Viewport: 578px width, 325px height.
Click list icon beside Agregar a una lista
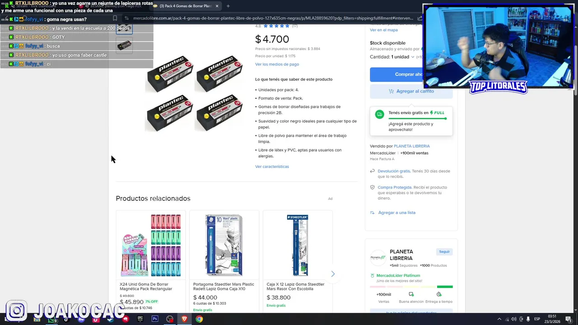pos(373,213)
